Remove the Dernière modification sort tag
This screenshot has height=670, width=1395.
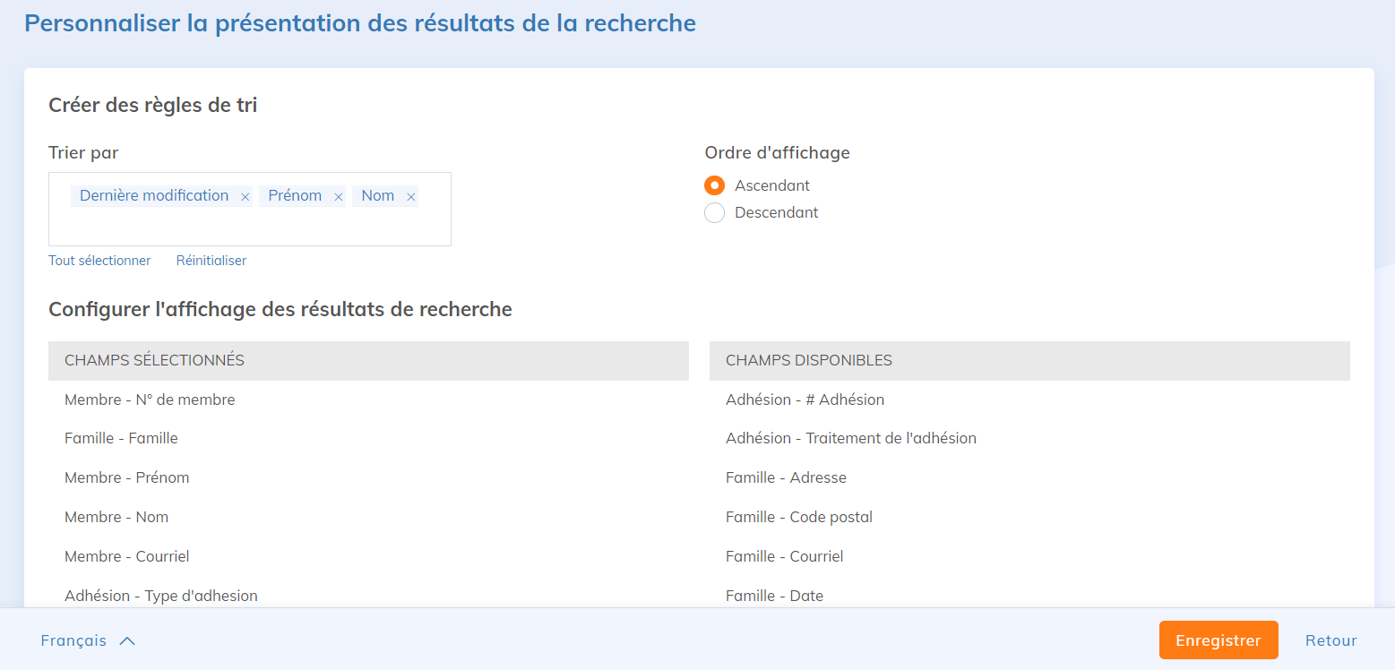(x=245, y=197)
